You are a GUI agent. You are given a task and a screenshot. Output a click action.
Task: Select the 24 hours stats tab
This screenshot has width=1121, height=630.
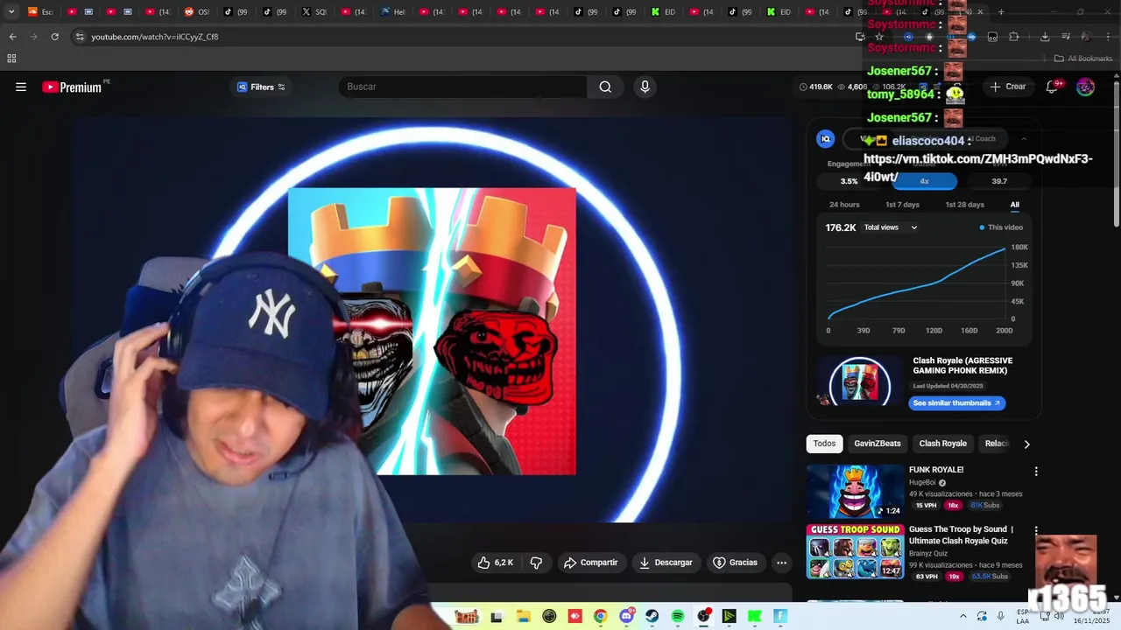pyautogui.click(x=844, y=205)
